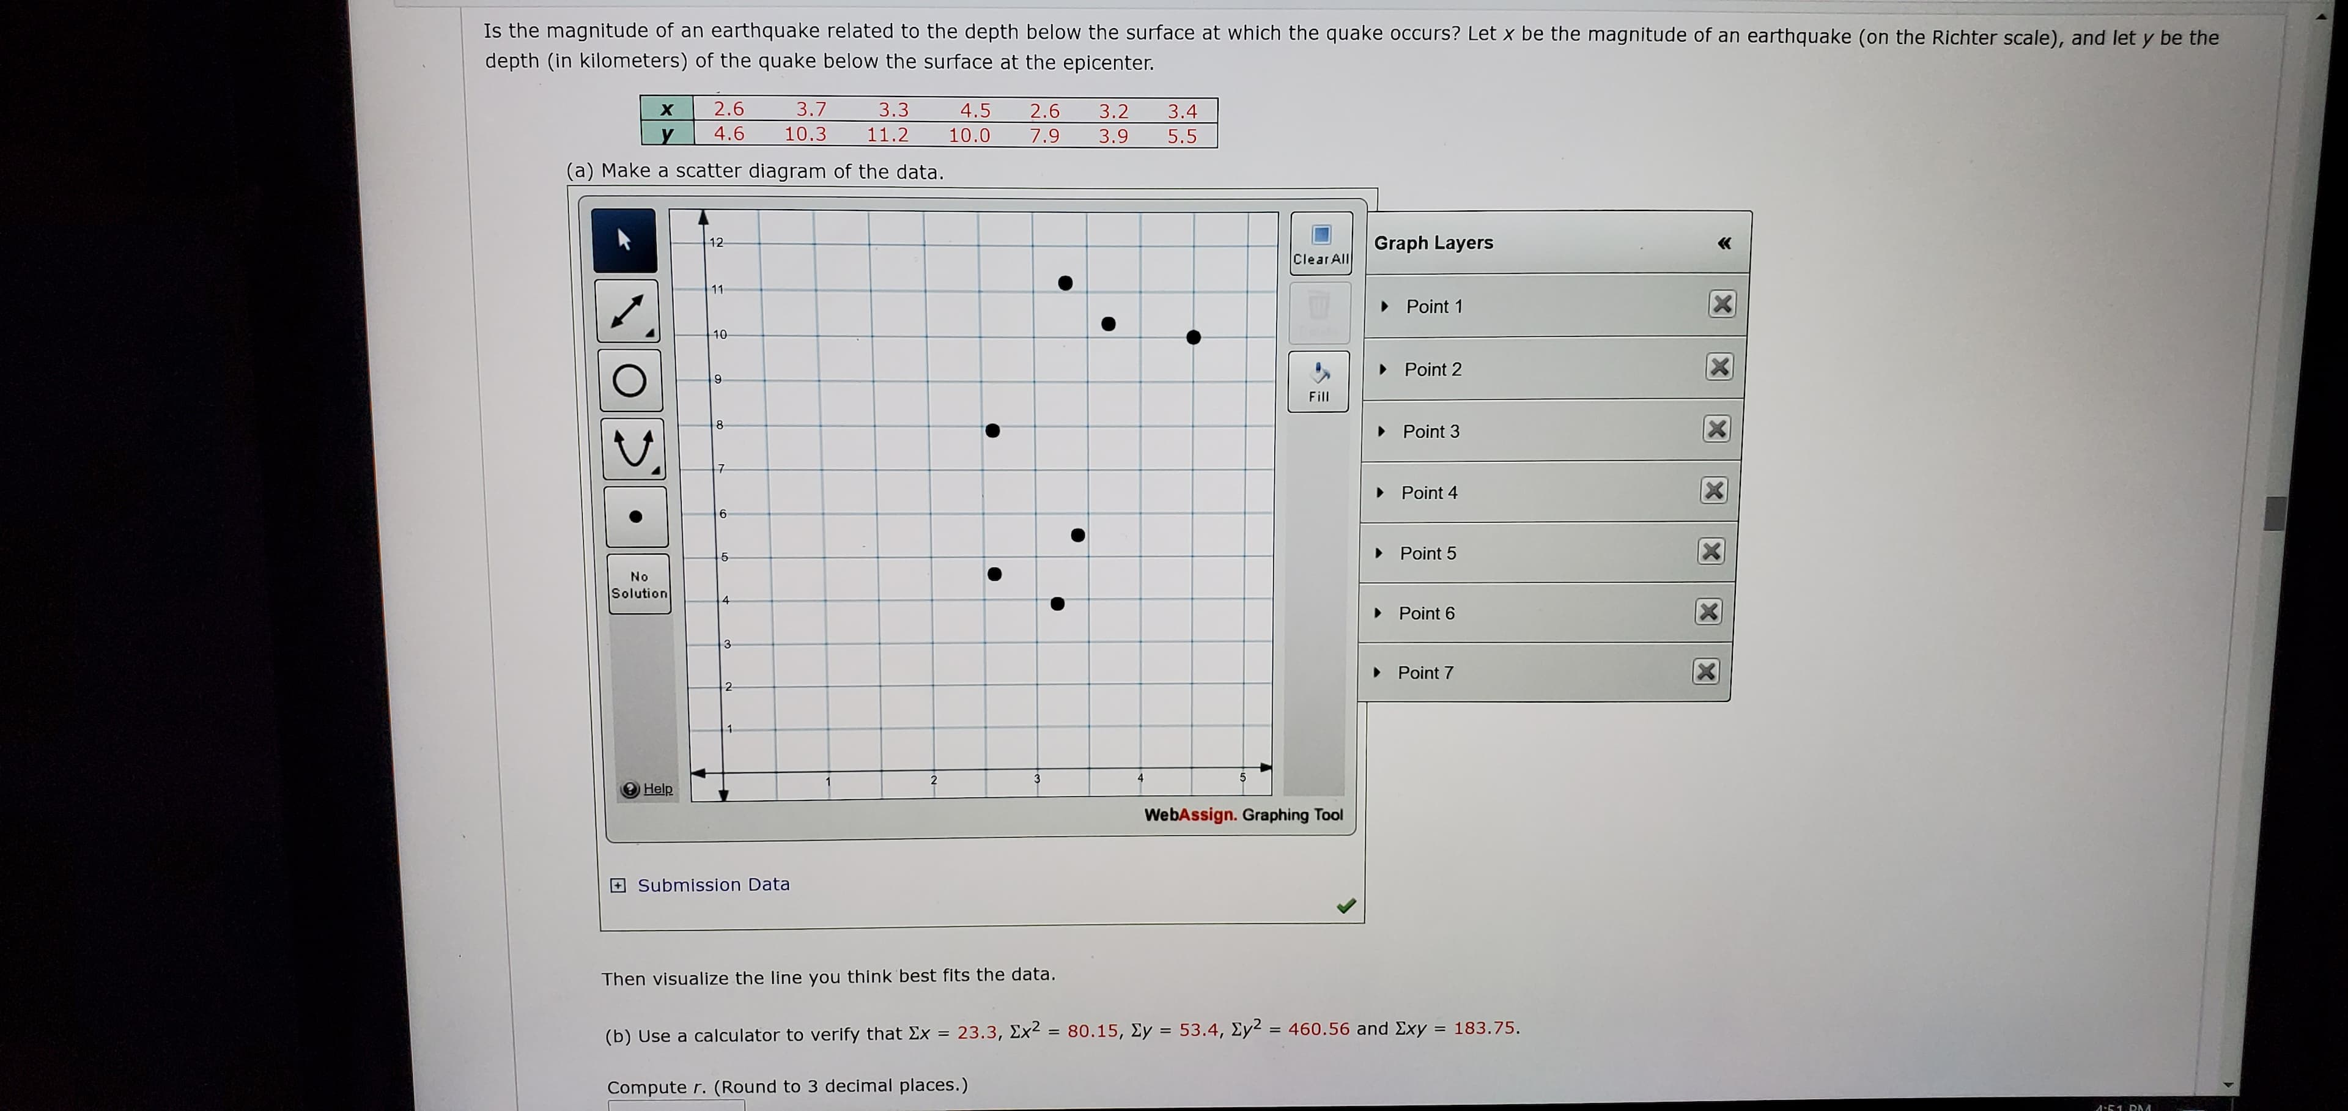This screenshot has height=1111, width=2348.
Task: Delete the Point 7 layer
Action: [x=1705, y=672]
